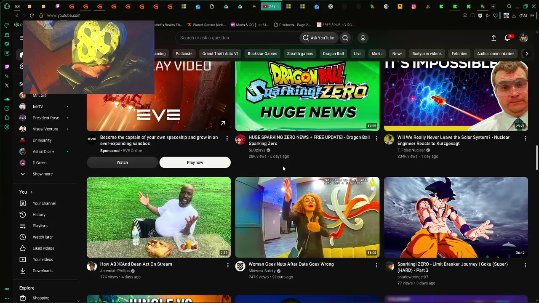Select the Bodycam videos filter chip
This screenshot has height=303, width=539.
point(427,53)
